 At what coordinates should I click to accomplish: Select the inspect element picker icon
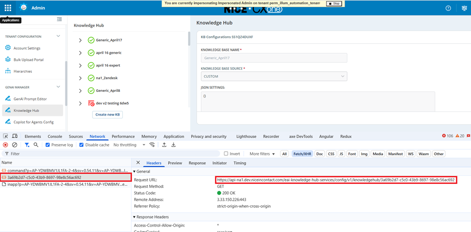6,136
